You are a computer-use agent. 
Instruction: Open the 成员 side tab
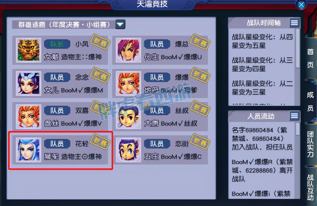(x=310, y=101)
